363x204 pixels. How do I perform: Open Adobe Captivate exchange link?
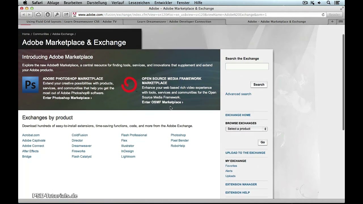[x=34, y=141]
